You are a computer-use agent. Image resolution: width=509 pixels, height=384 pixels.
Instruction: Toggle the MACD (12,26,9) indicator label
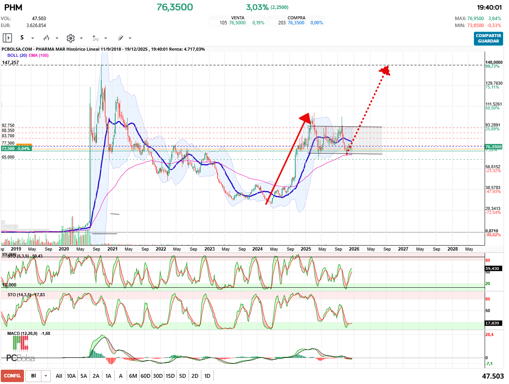pyautogui.click(x=22, y=333)
